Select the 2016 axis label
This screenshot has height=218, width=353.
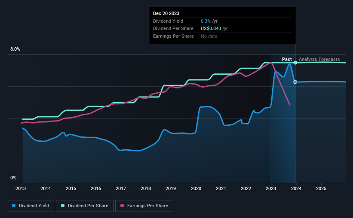coord(96,188)
